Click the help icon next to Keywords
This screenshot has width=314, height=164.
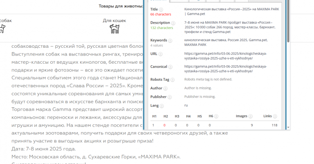click(170, 40)
